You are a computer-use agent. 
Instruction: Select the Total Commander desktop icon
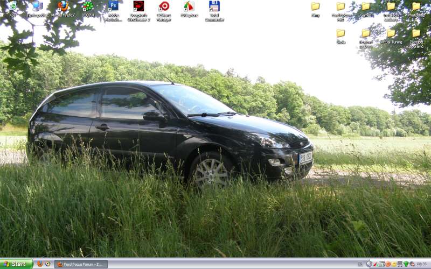point(214,6)
